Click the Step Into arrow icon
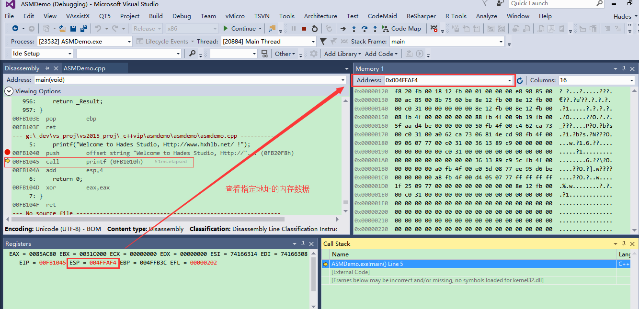This screenshot has height=309, width=639. pos(354,29)
